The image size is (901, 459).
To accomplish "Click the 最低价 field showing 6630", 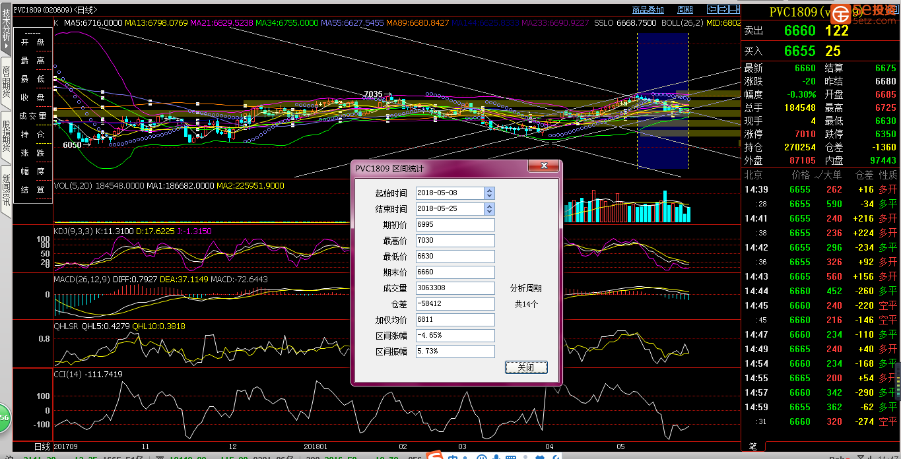I will (x=455, y=257).
